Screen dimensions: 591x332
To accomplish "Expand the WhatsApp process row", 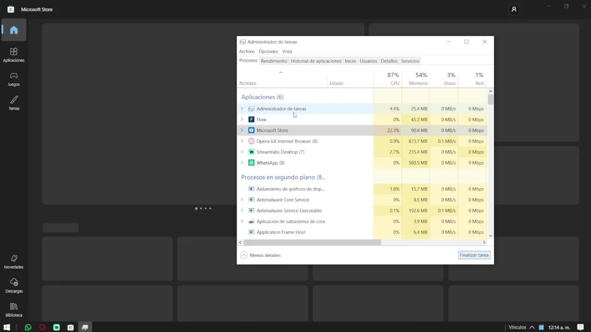I will click(242, 163).
